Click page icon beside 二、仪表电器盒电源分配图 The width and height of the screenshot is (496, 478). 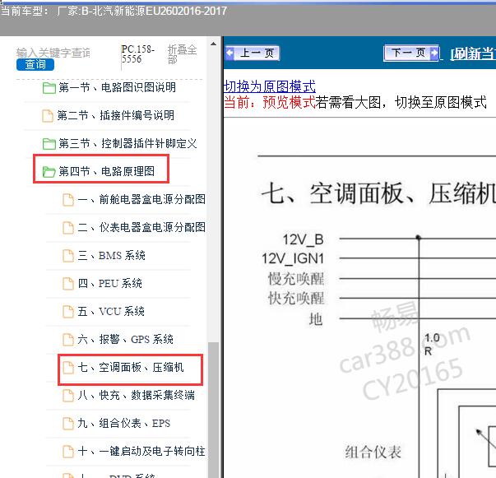click(68, 227)
